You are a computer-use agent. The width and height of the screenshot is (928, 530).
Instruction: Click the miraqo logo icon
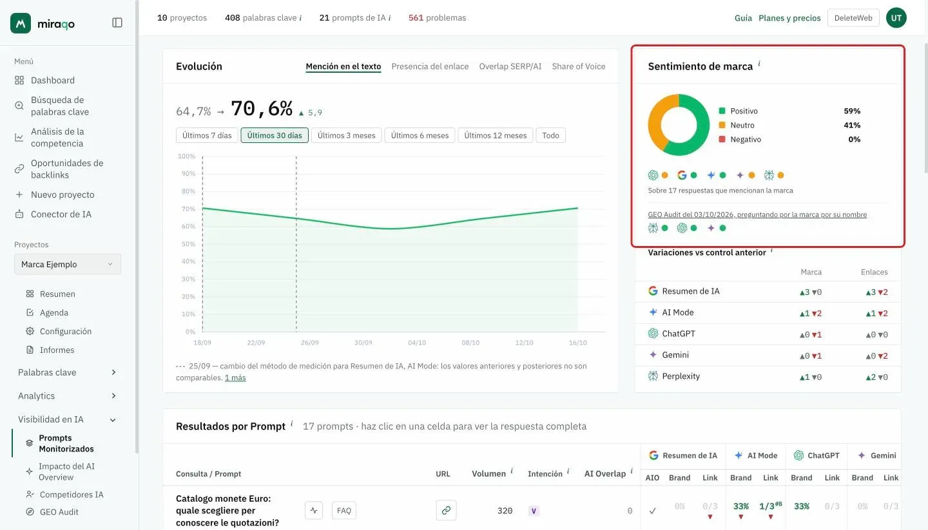click(x=21, y=23)
